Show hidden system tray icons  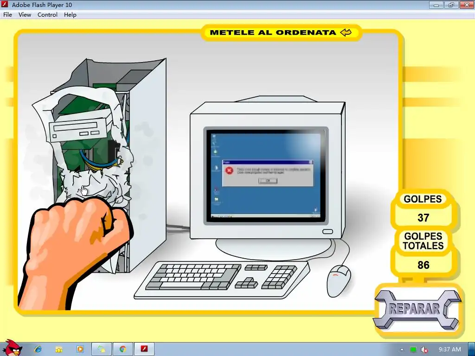point(402,350)
